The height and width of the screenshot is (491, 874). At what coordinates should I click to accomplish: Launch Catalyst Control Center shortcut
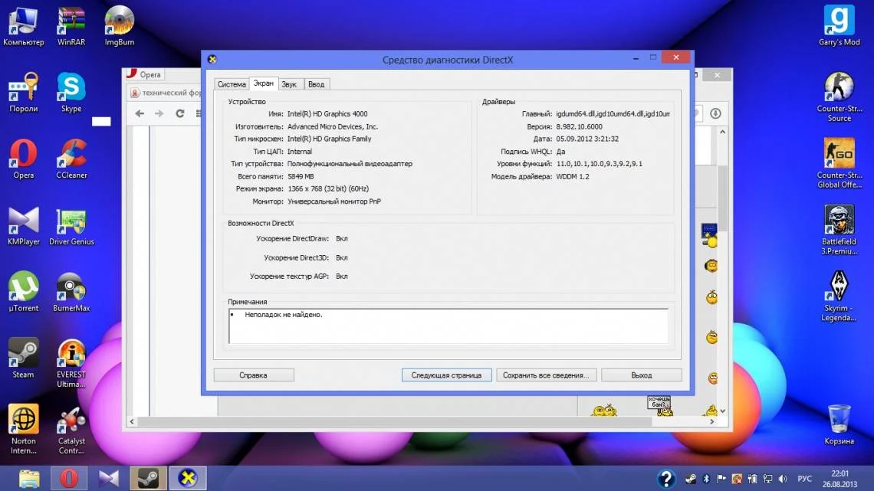[x=71, y=429]
